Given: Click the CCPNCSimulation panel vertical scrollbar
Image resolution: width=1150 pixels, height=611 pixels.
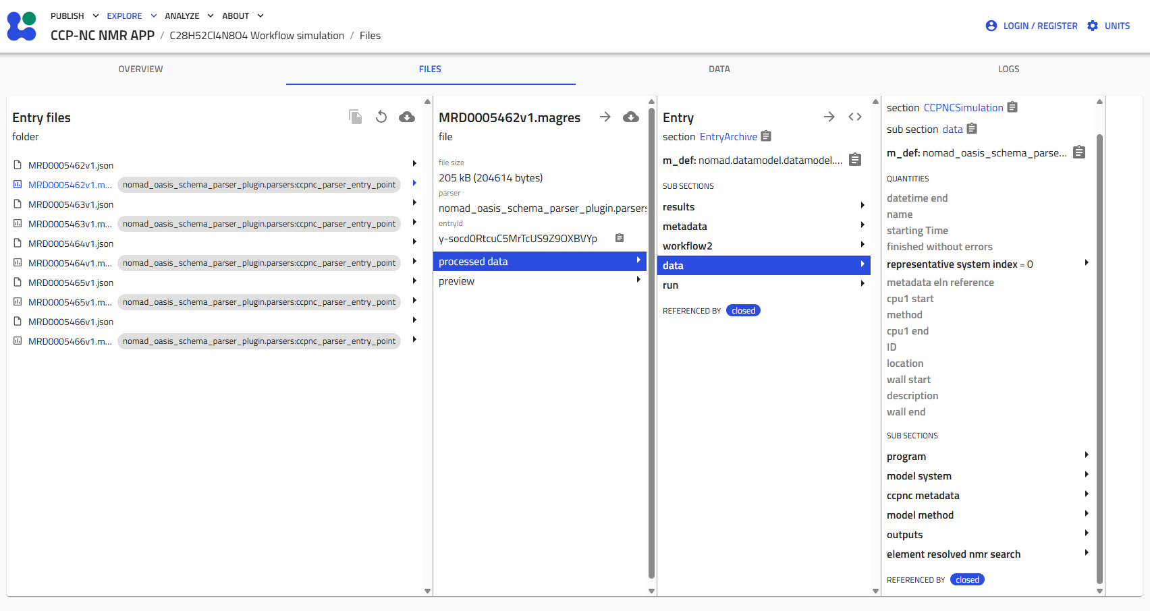Looking at the screenshot, I should pyautogui.click(x=1099, y=357).
